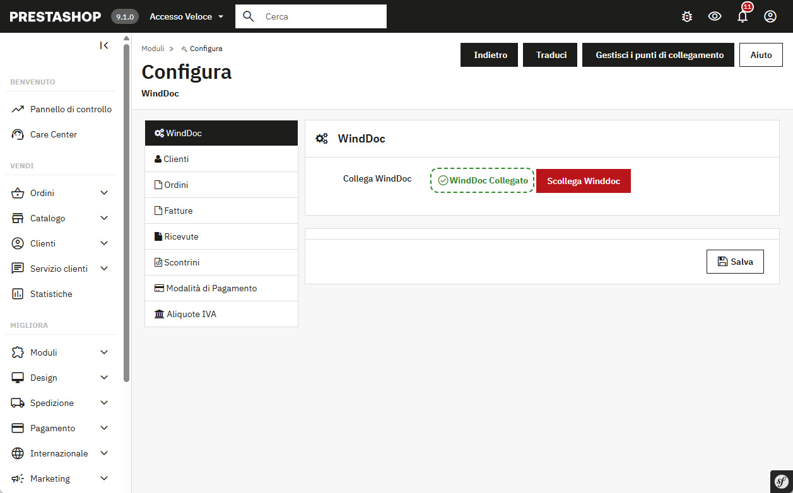Click the Indietro button

[490, 55]
